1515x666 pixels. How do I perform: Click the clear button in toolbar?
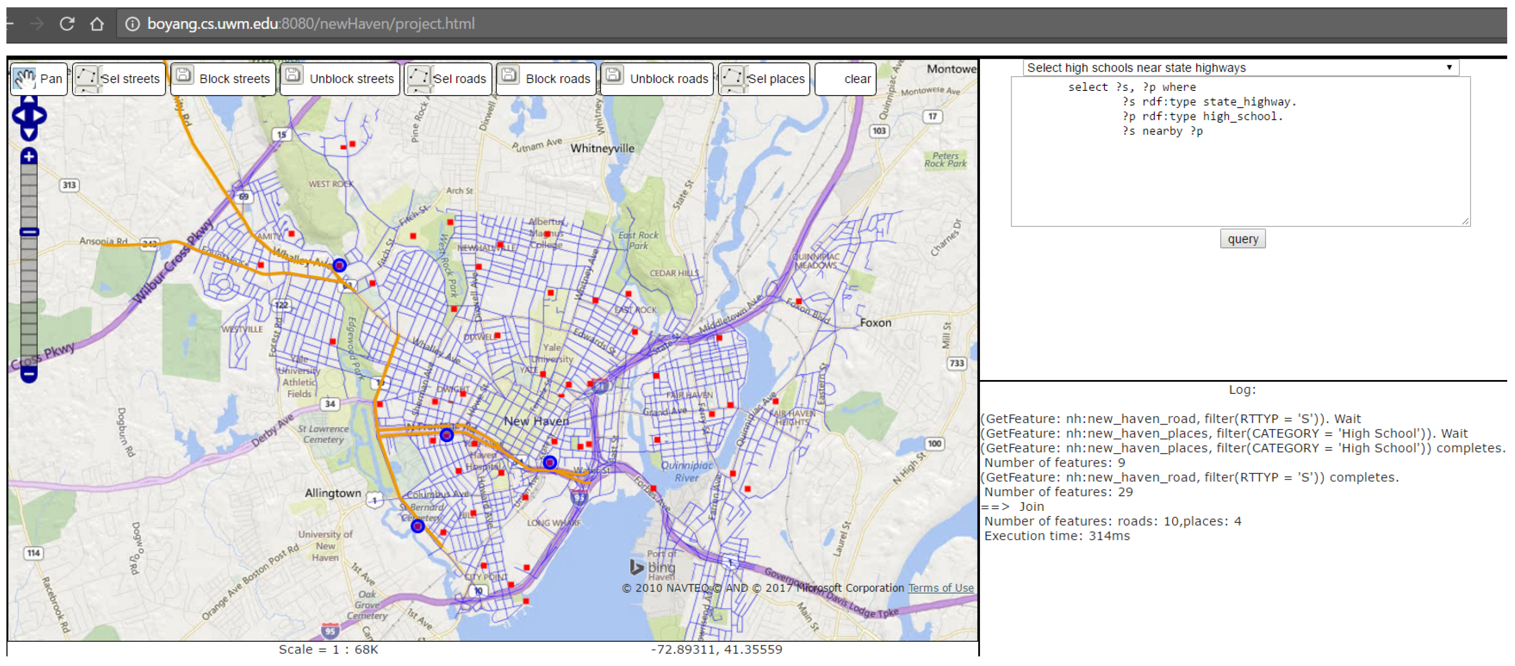tap(845, 79)
